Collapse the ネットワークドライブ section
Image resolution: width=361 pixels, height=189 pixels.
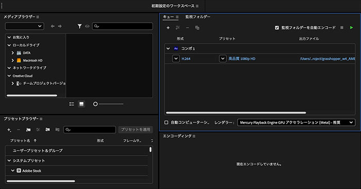coord(9,68)
